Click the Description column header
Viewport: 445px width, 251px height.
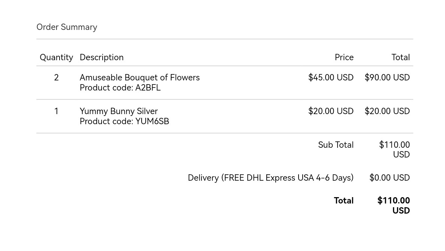coord(102,58)
